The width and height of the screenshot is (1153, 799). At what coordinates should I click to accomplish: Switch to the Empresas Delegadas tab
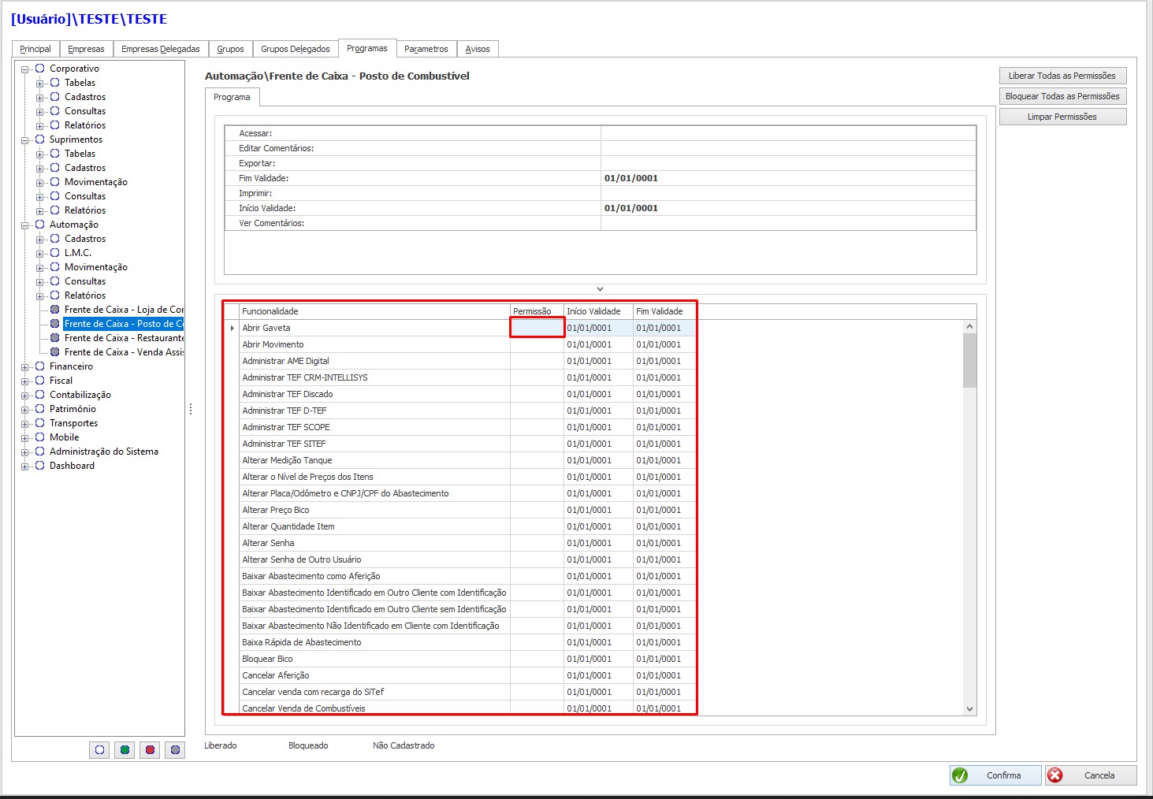(161, 49)
